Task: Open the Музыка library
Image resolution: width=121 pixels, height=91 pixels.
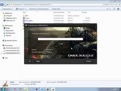Action: pos(9,35)
